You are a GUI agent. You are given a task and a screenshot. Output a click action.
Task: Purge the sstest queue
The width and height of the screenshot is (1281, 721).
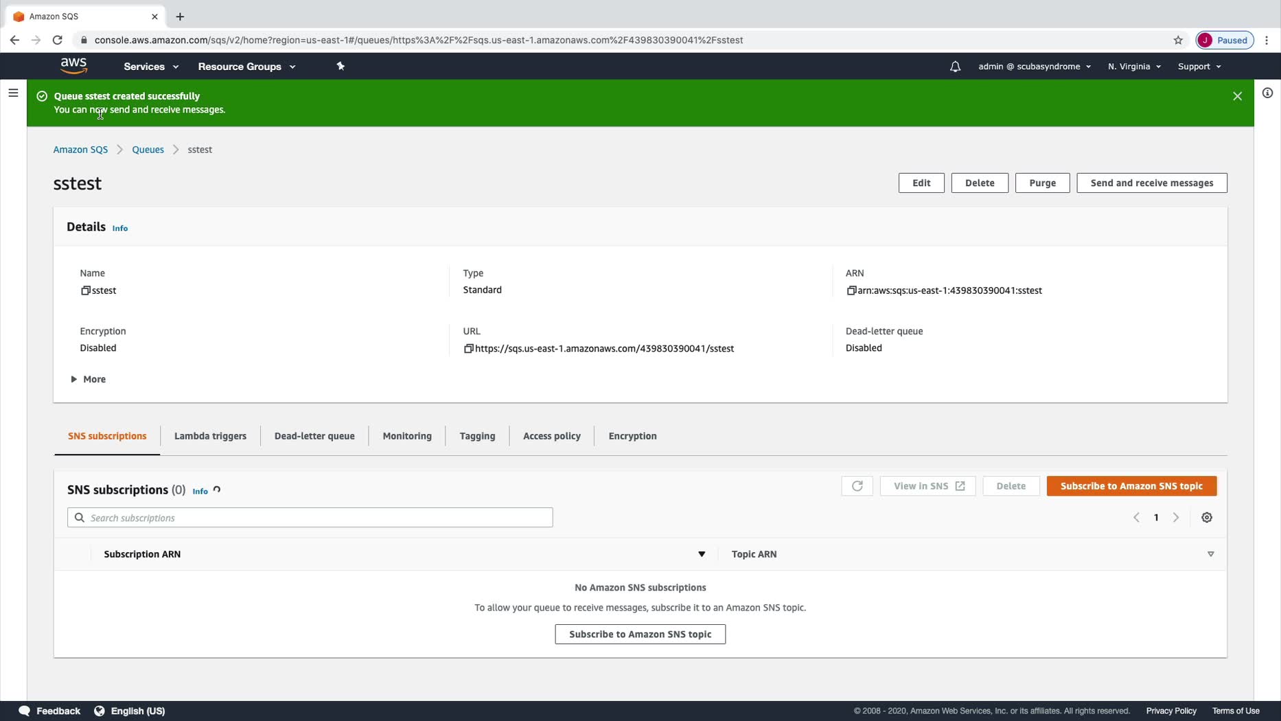tap(1042, 183)
